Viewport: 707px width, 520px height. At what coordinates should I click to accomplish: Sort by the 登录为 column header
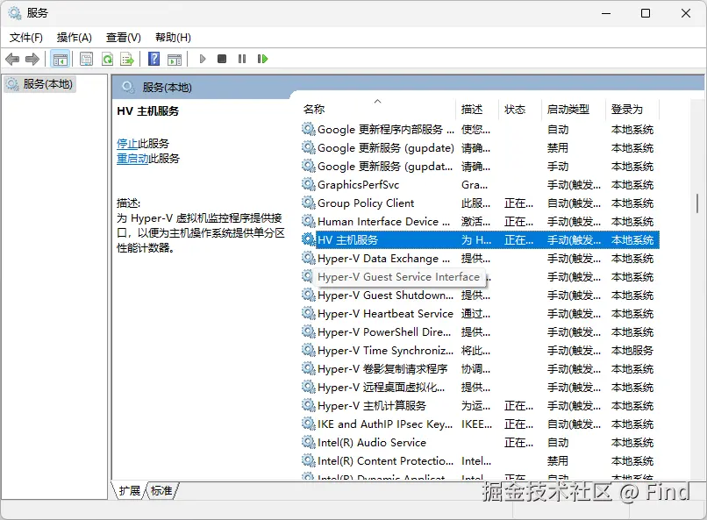[x=632, y=110]
